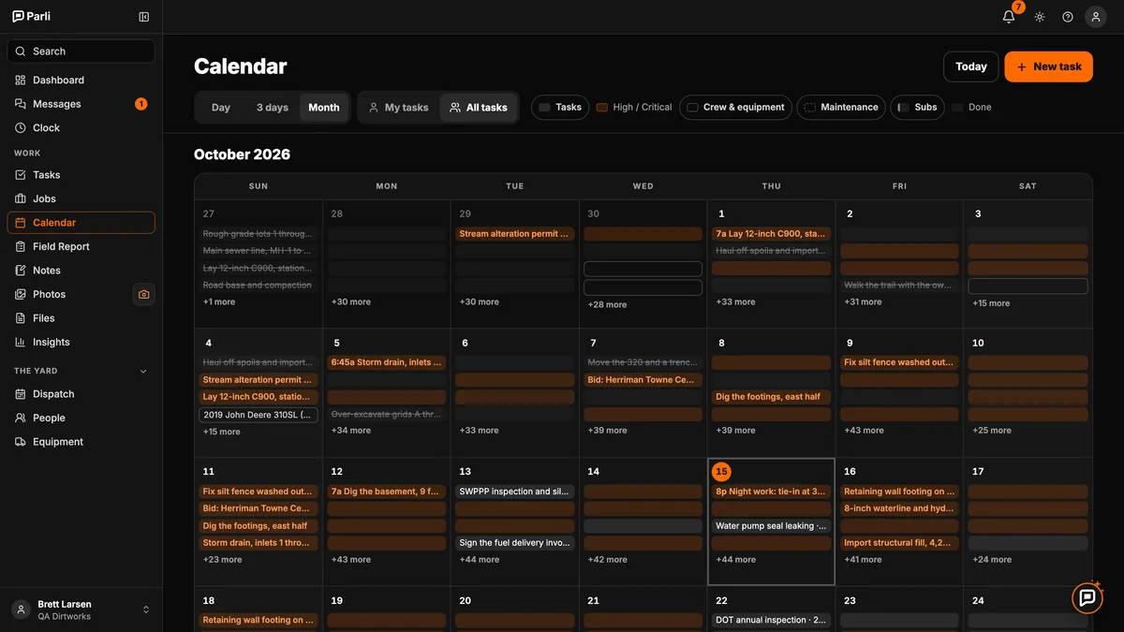
Task: Switch to All tasks view
Action: 478,108
